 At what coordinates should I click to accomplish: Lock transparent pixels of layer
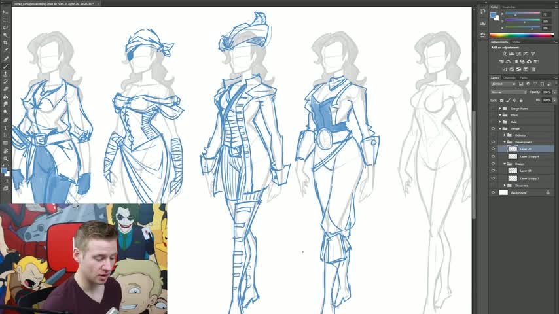pyautogui.click(x=501, y=101)
